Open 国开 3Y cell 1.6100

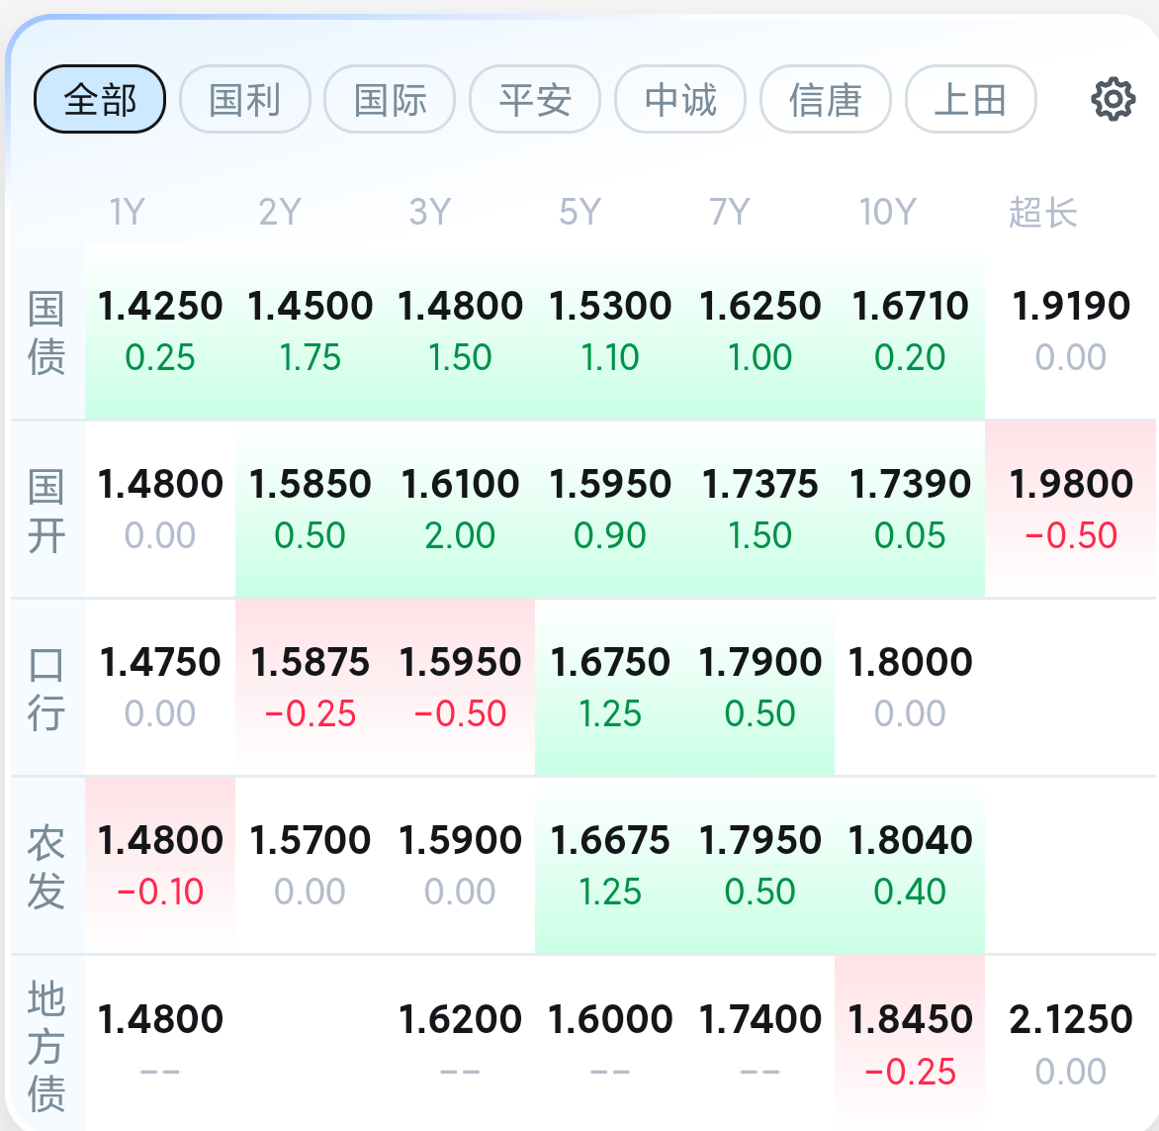point(460,509)
